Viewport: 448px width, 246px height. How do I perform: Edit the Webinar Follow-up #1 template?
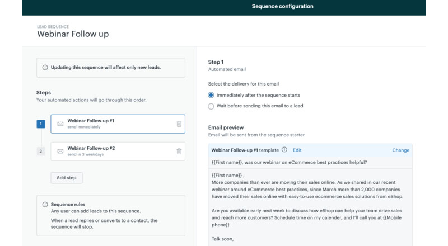[297, 150]
